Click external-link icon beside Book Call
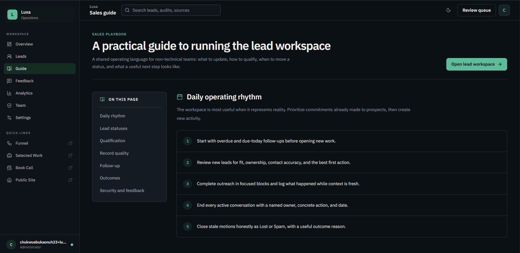This screenshot has height=253, width=520. point(70,168)
